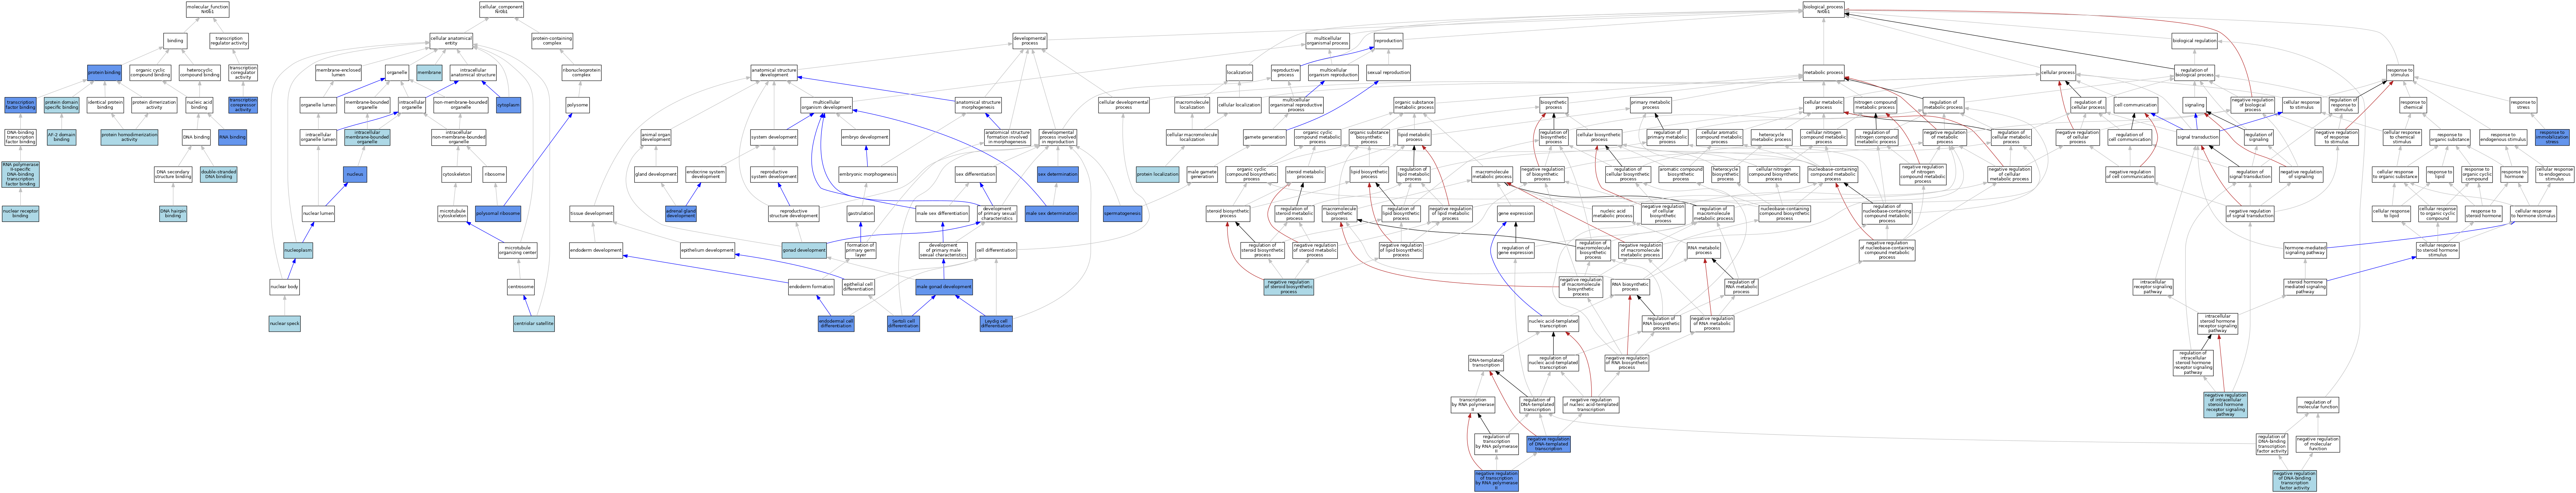Viewport: 2576px width, 493px height.
Task: Click the blue 'nucleus' node
Action: (x=355, y=175)
